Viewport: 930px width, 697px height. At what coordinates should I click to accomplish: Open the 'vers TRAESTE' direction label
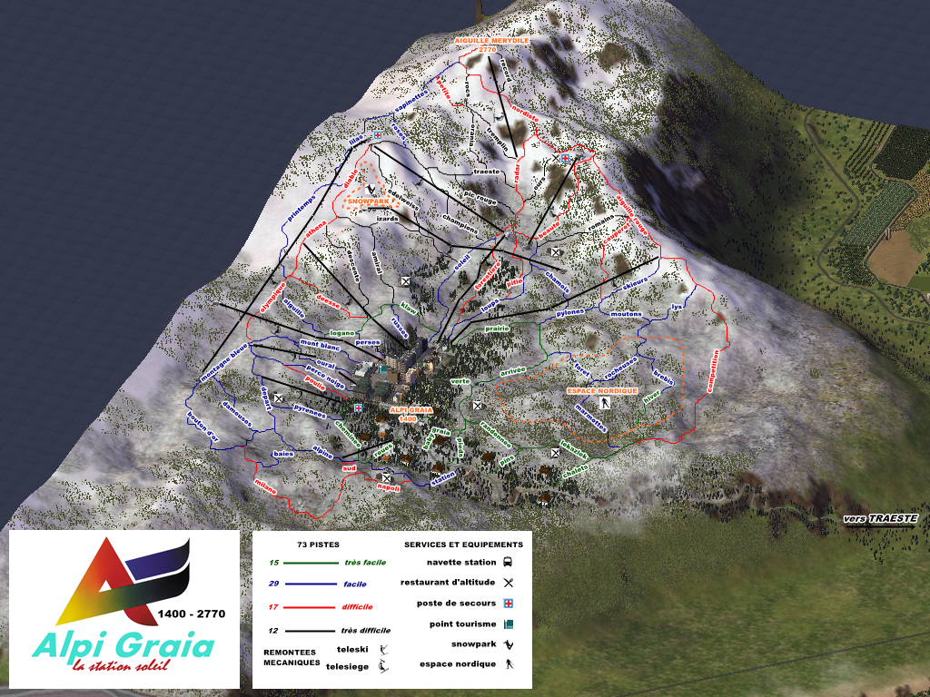(x=879, y=518)
